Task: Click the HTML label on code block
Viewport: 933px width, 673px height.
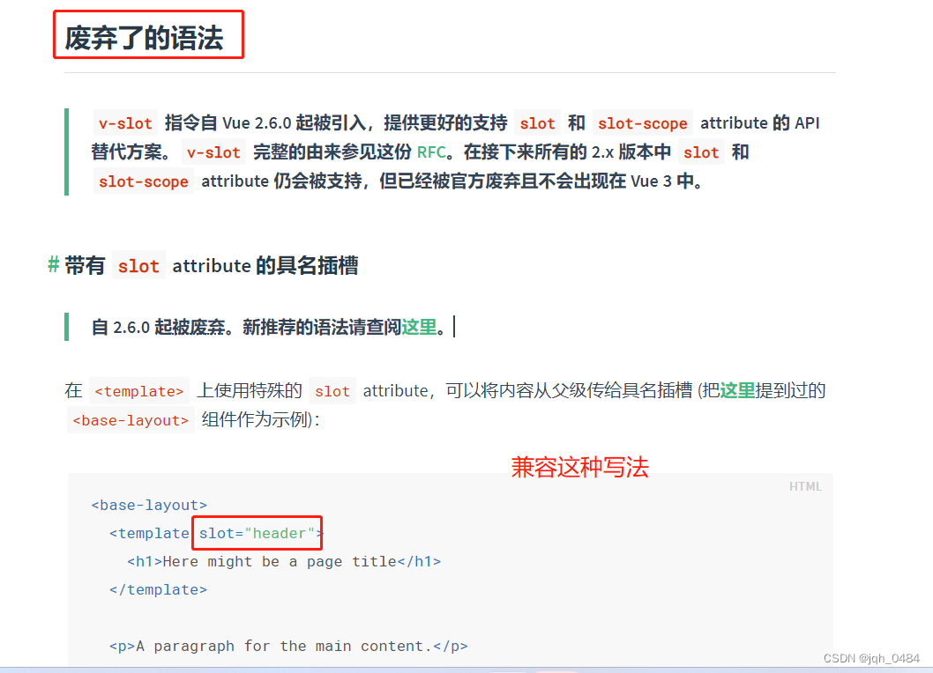Action: (805, 485)
